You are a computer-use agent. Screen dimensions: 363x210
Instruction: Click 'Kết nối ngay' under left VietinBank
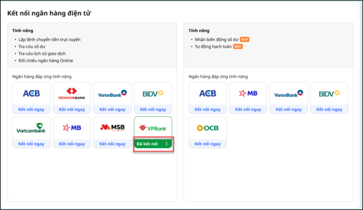coord(112,109)
